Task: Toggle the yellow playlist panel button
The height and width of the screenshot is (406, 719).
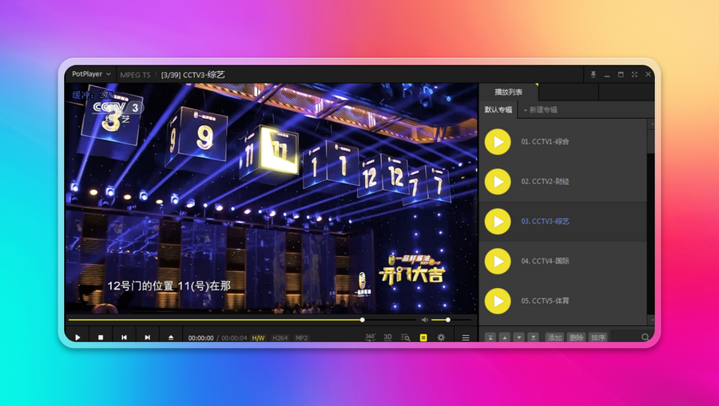Action: click(x=423, y=337)
